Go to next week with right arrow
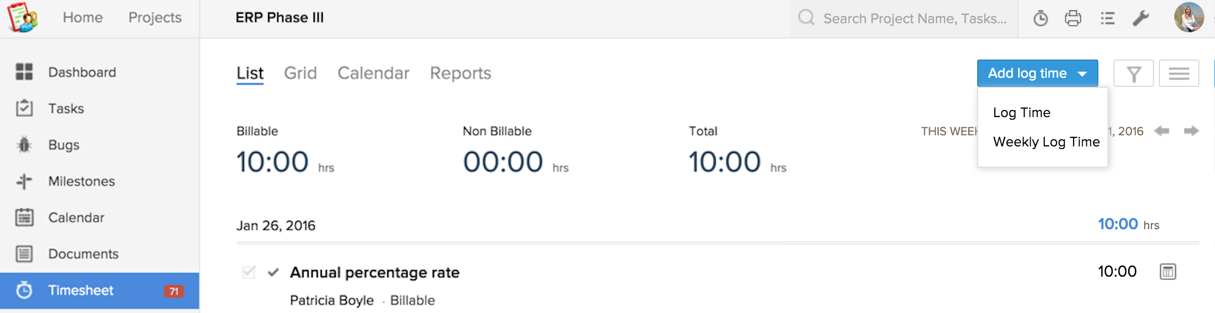1215x313 pixels. tap(1191, 131)
